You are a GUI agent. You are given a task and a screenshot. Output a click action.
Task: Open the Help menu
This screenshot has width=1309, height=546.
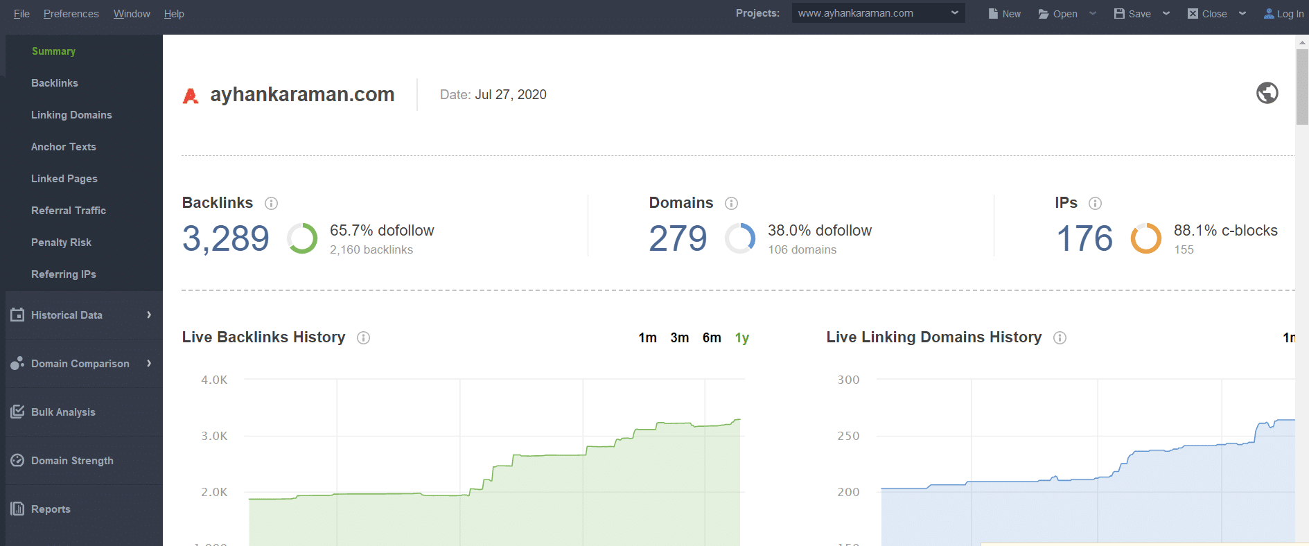coord(174,14)
